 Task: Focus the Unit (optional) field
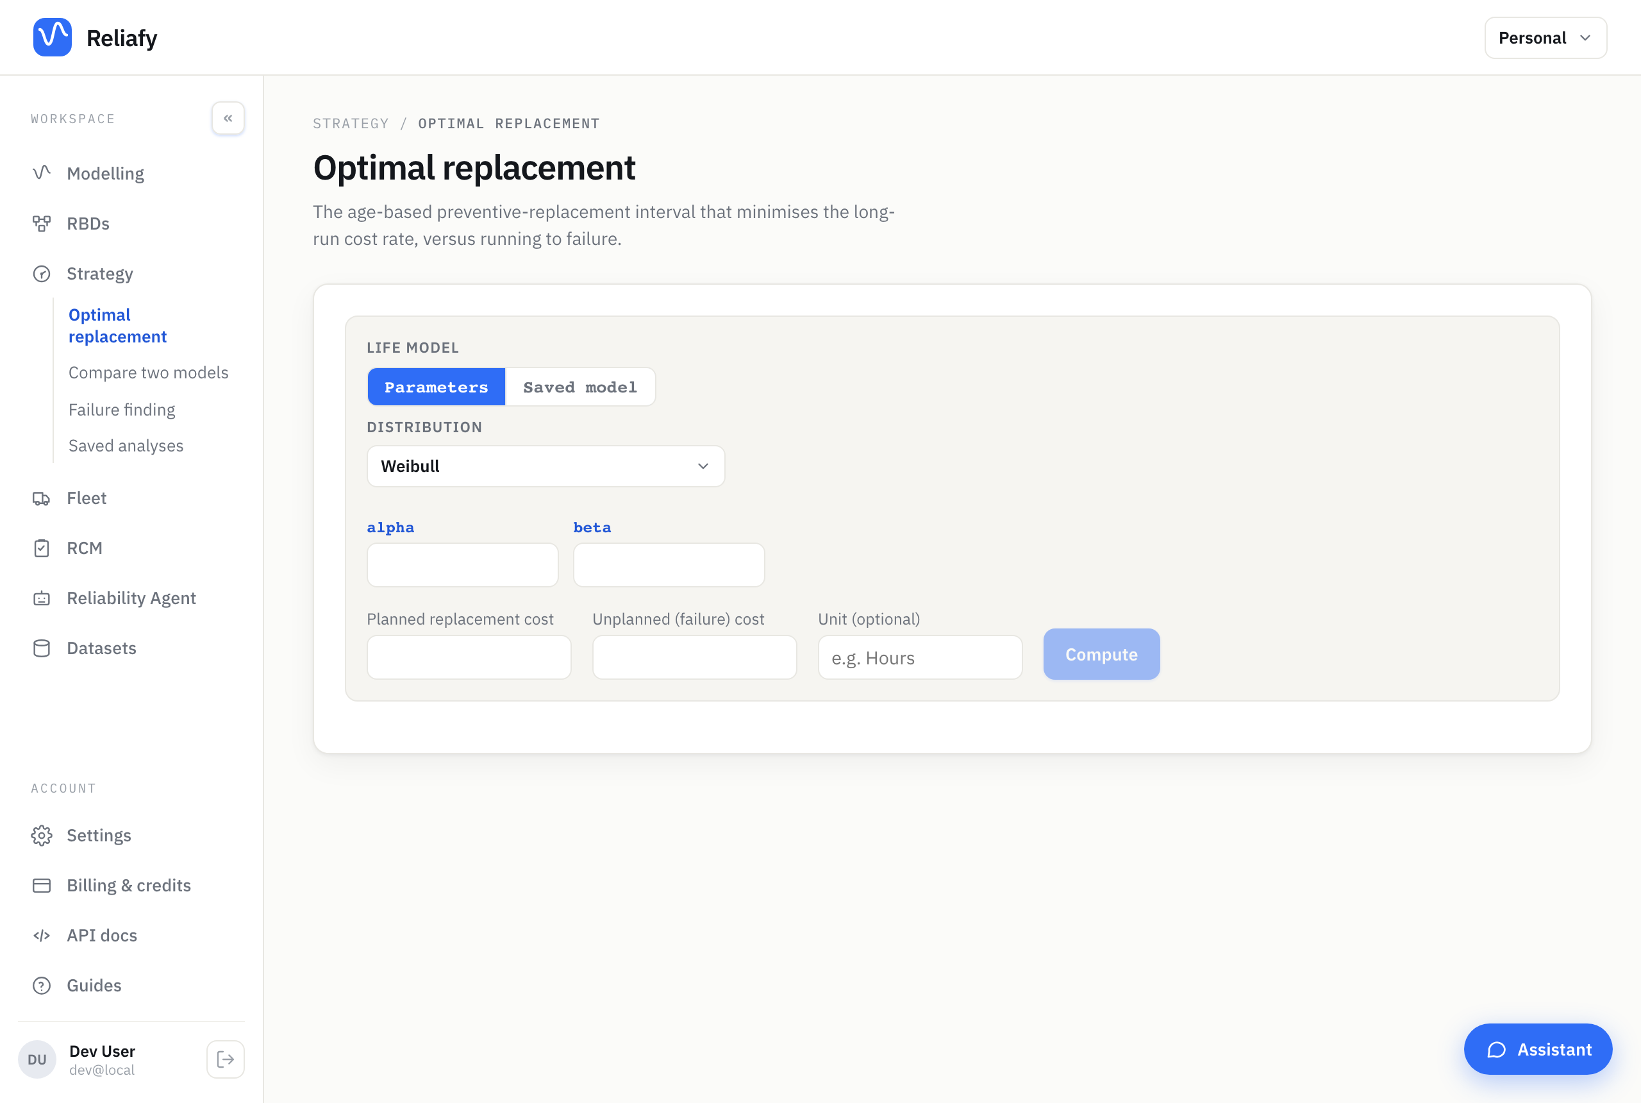[x=920, y=658]
